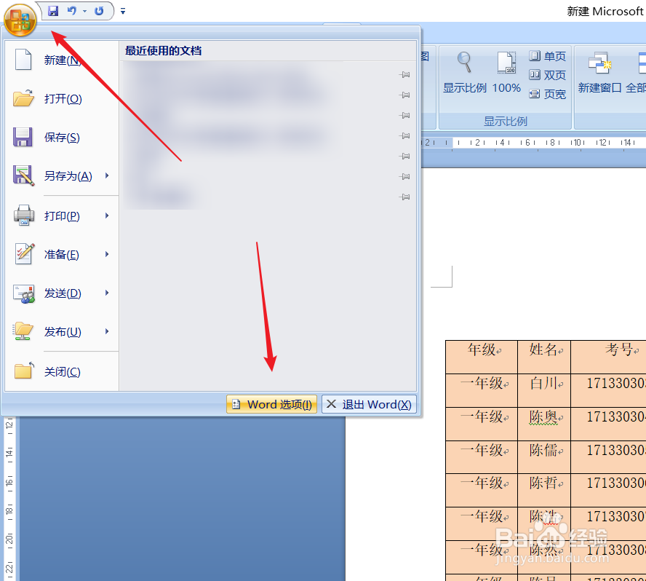Click the horizontal ruler above the document
The width and height of the screenshot is (646, 581).
coord(546,143)
